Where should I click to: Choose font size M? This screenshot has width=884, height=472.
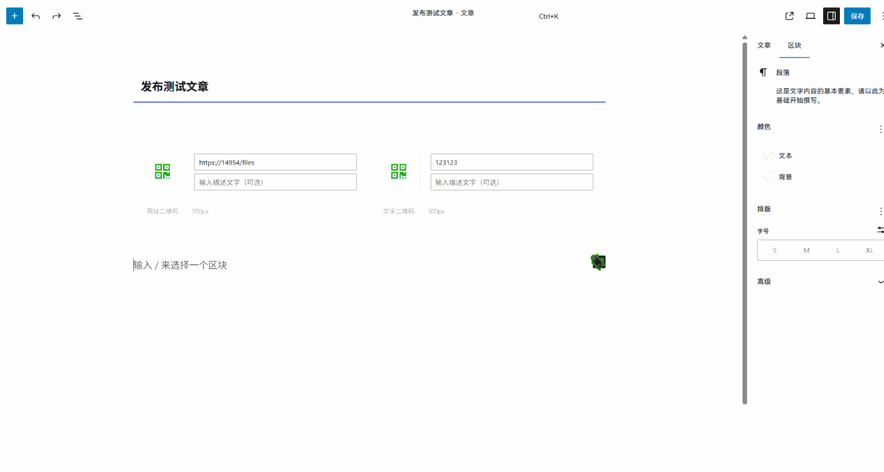(x=806, y=250)
